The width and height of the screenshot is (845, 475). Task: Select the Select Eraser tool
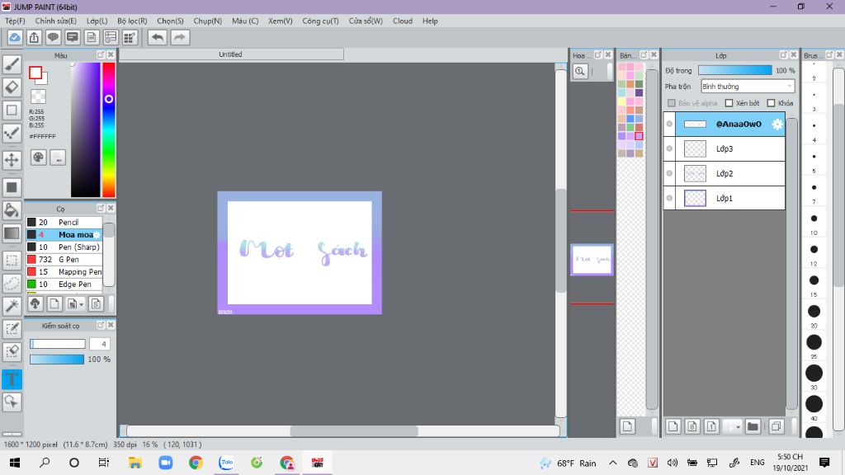[x=12, y=351]
